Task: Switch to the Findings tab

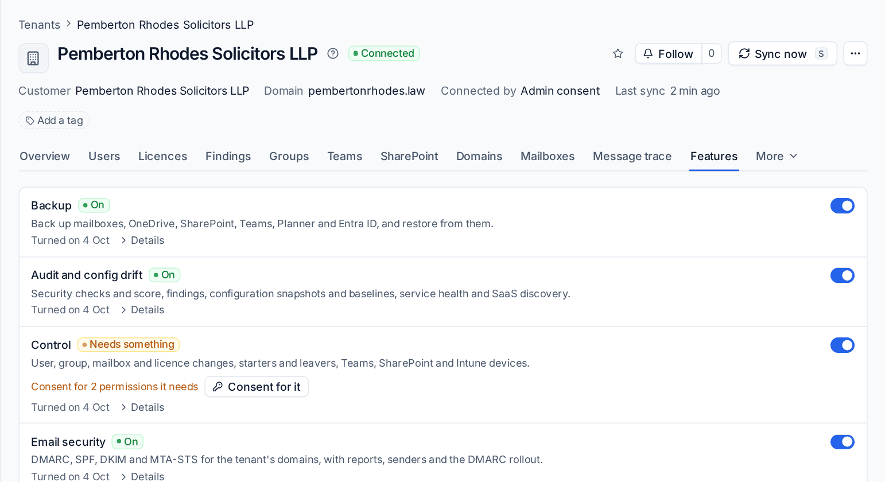Action: [x=228, y=156]
